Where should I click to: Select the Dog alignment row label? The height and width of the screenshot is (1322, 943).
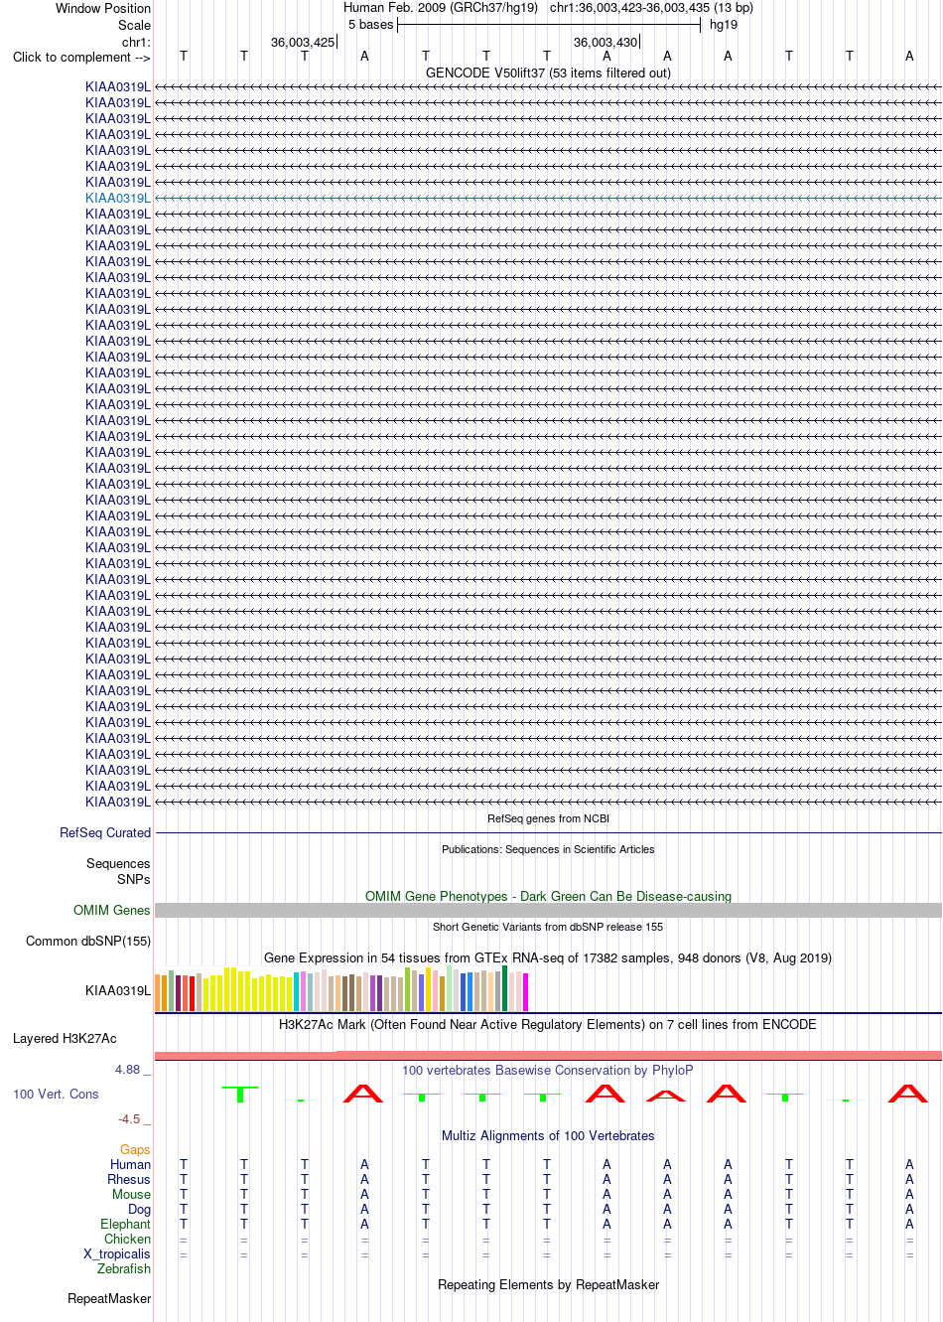[x=140, y=1209]
